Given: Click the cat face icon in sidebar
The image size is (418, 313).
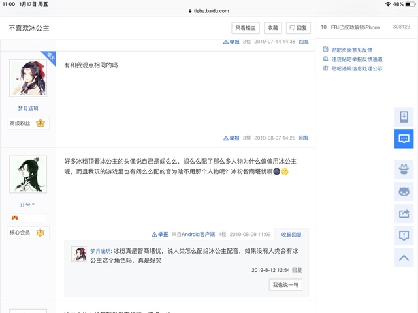Looking at the screenshot, I should click(x=404, y=192).
